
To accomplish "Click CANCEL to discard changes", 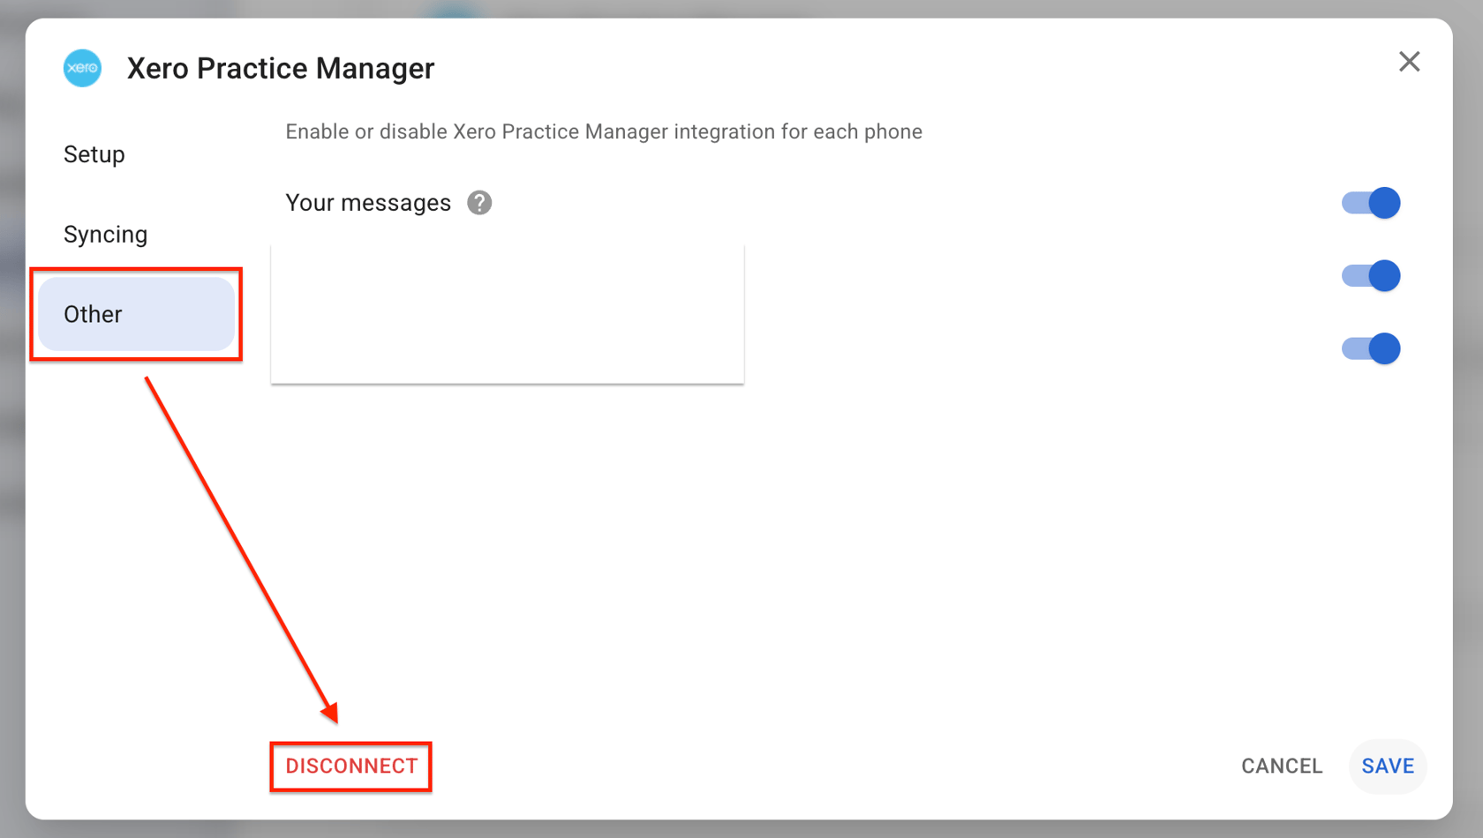I will click(1282, 766).
